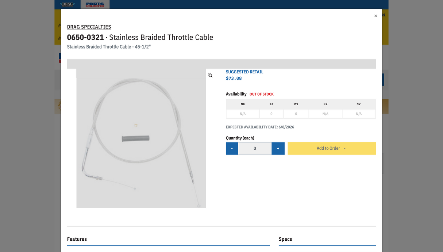The image size is (443, 252).
Task: Switch to the Drag Specialties logo tab
Action: tap(68, 4)
